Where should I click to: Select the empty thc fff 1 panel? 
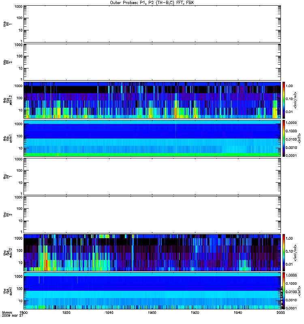point(152,177)
